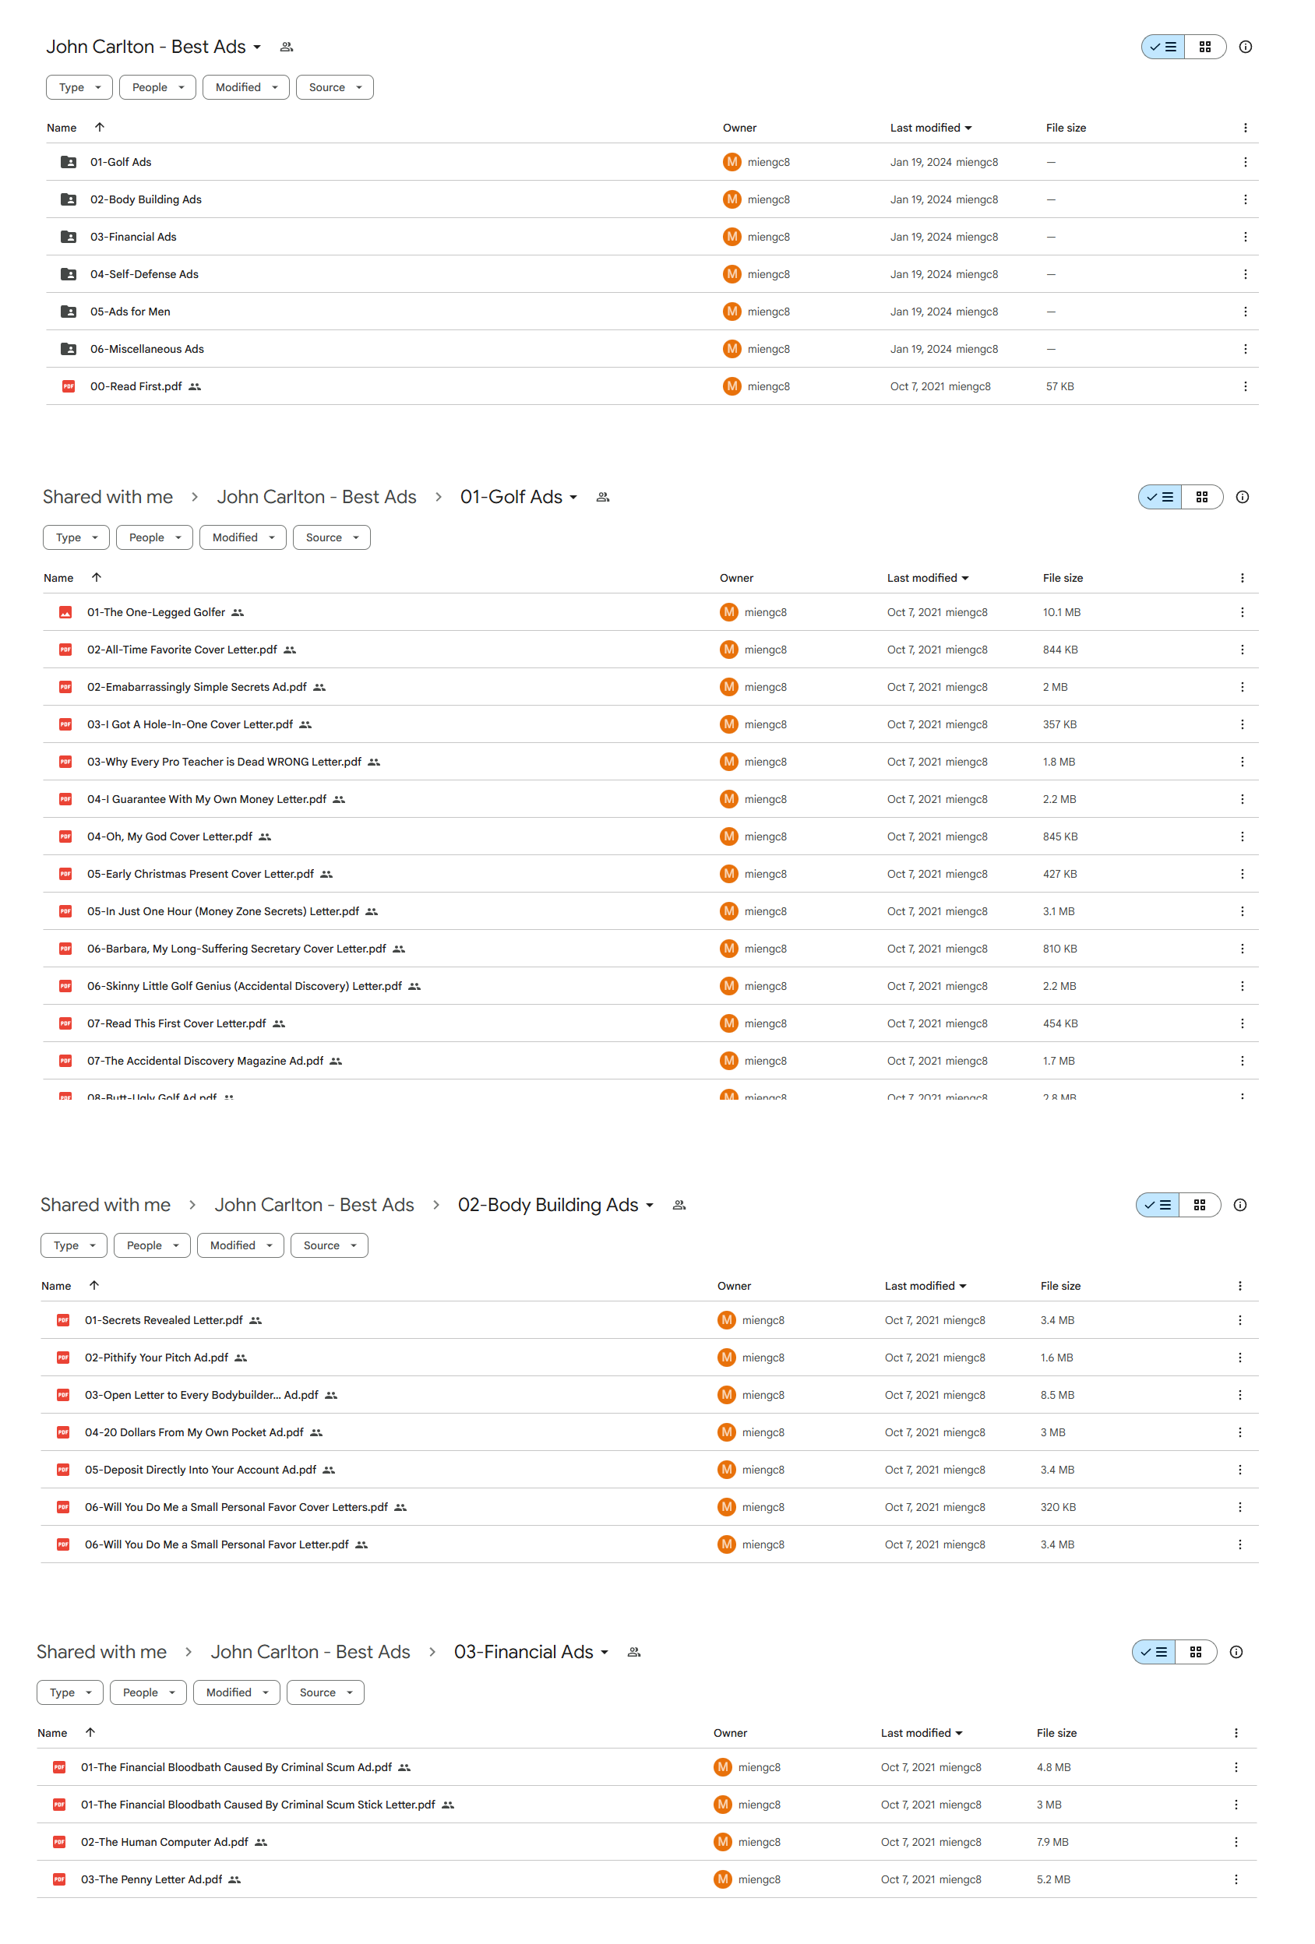Open more actions for 03-The Penny Letter Ad.pdf
Viewport: 1315px width, 1944px height.
click(1236, 1879)
